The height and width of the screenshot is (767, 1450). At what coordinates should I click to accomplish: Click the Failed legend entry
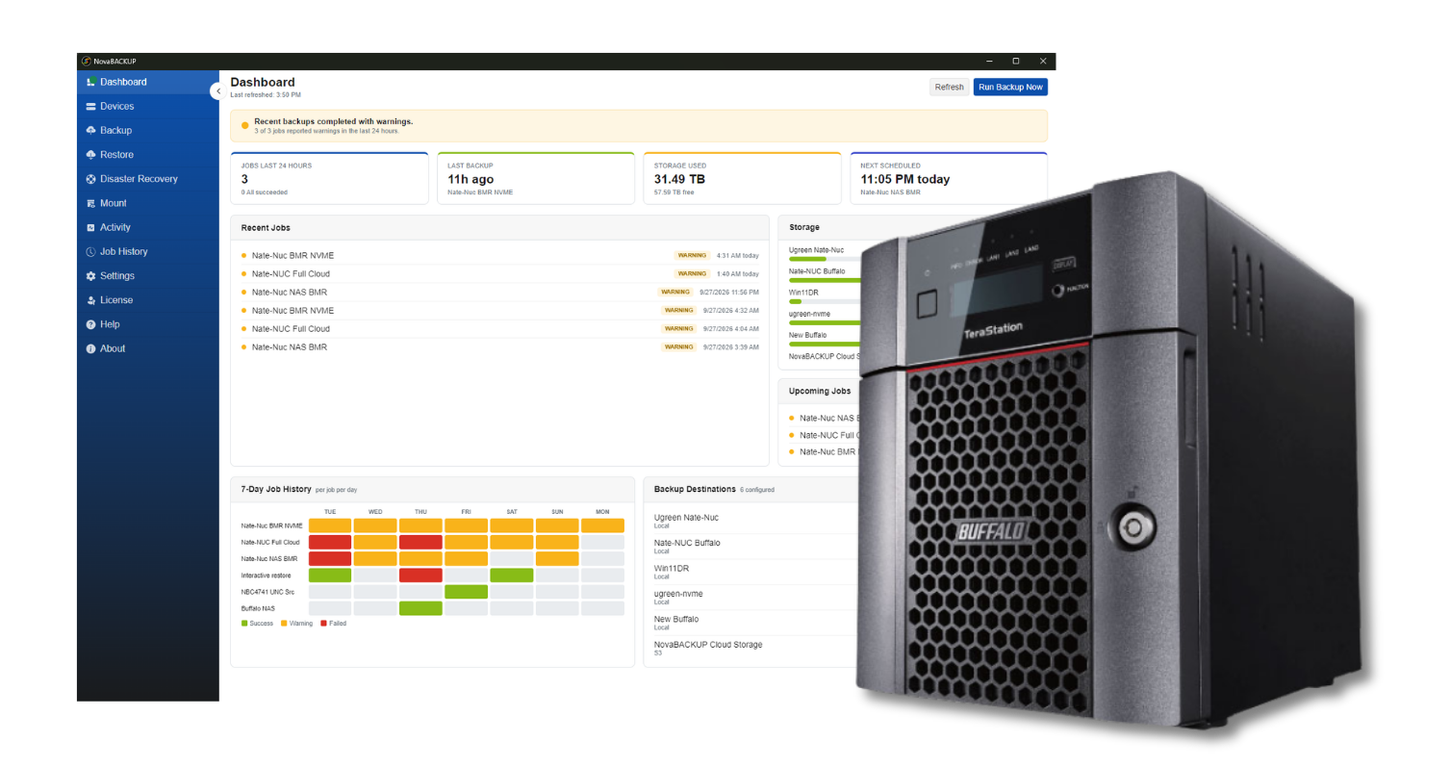point(333,624)
